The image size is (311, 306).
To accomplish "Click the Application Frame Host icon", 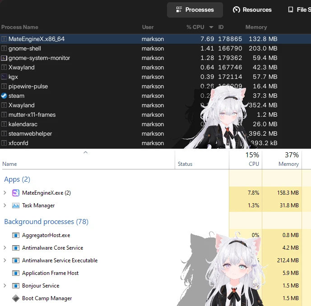I will click(16, 273).
